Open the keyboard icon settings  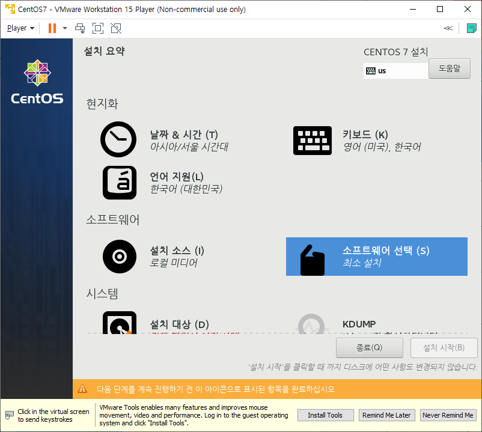coord(313,141)
